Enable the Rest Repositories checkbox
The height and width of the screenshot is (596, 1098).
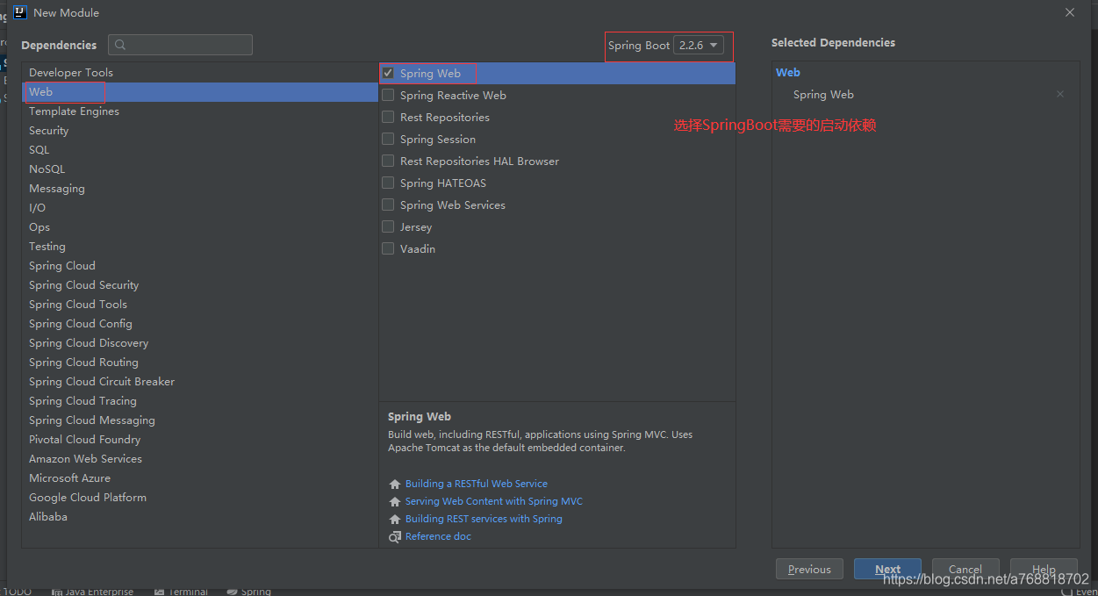[x=388, y=118]
